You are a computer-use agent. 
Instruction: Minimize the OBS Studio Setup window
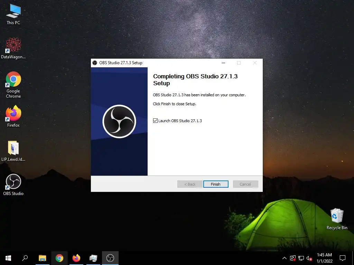tap(223, 63)
